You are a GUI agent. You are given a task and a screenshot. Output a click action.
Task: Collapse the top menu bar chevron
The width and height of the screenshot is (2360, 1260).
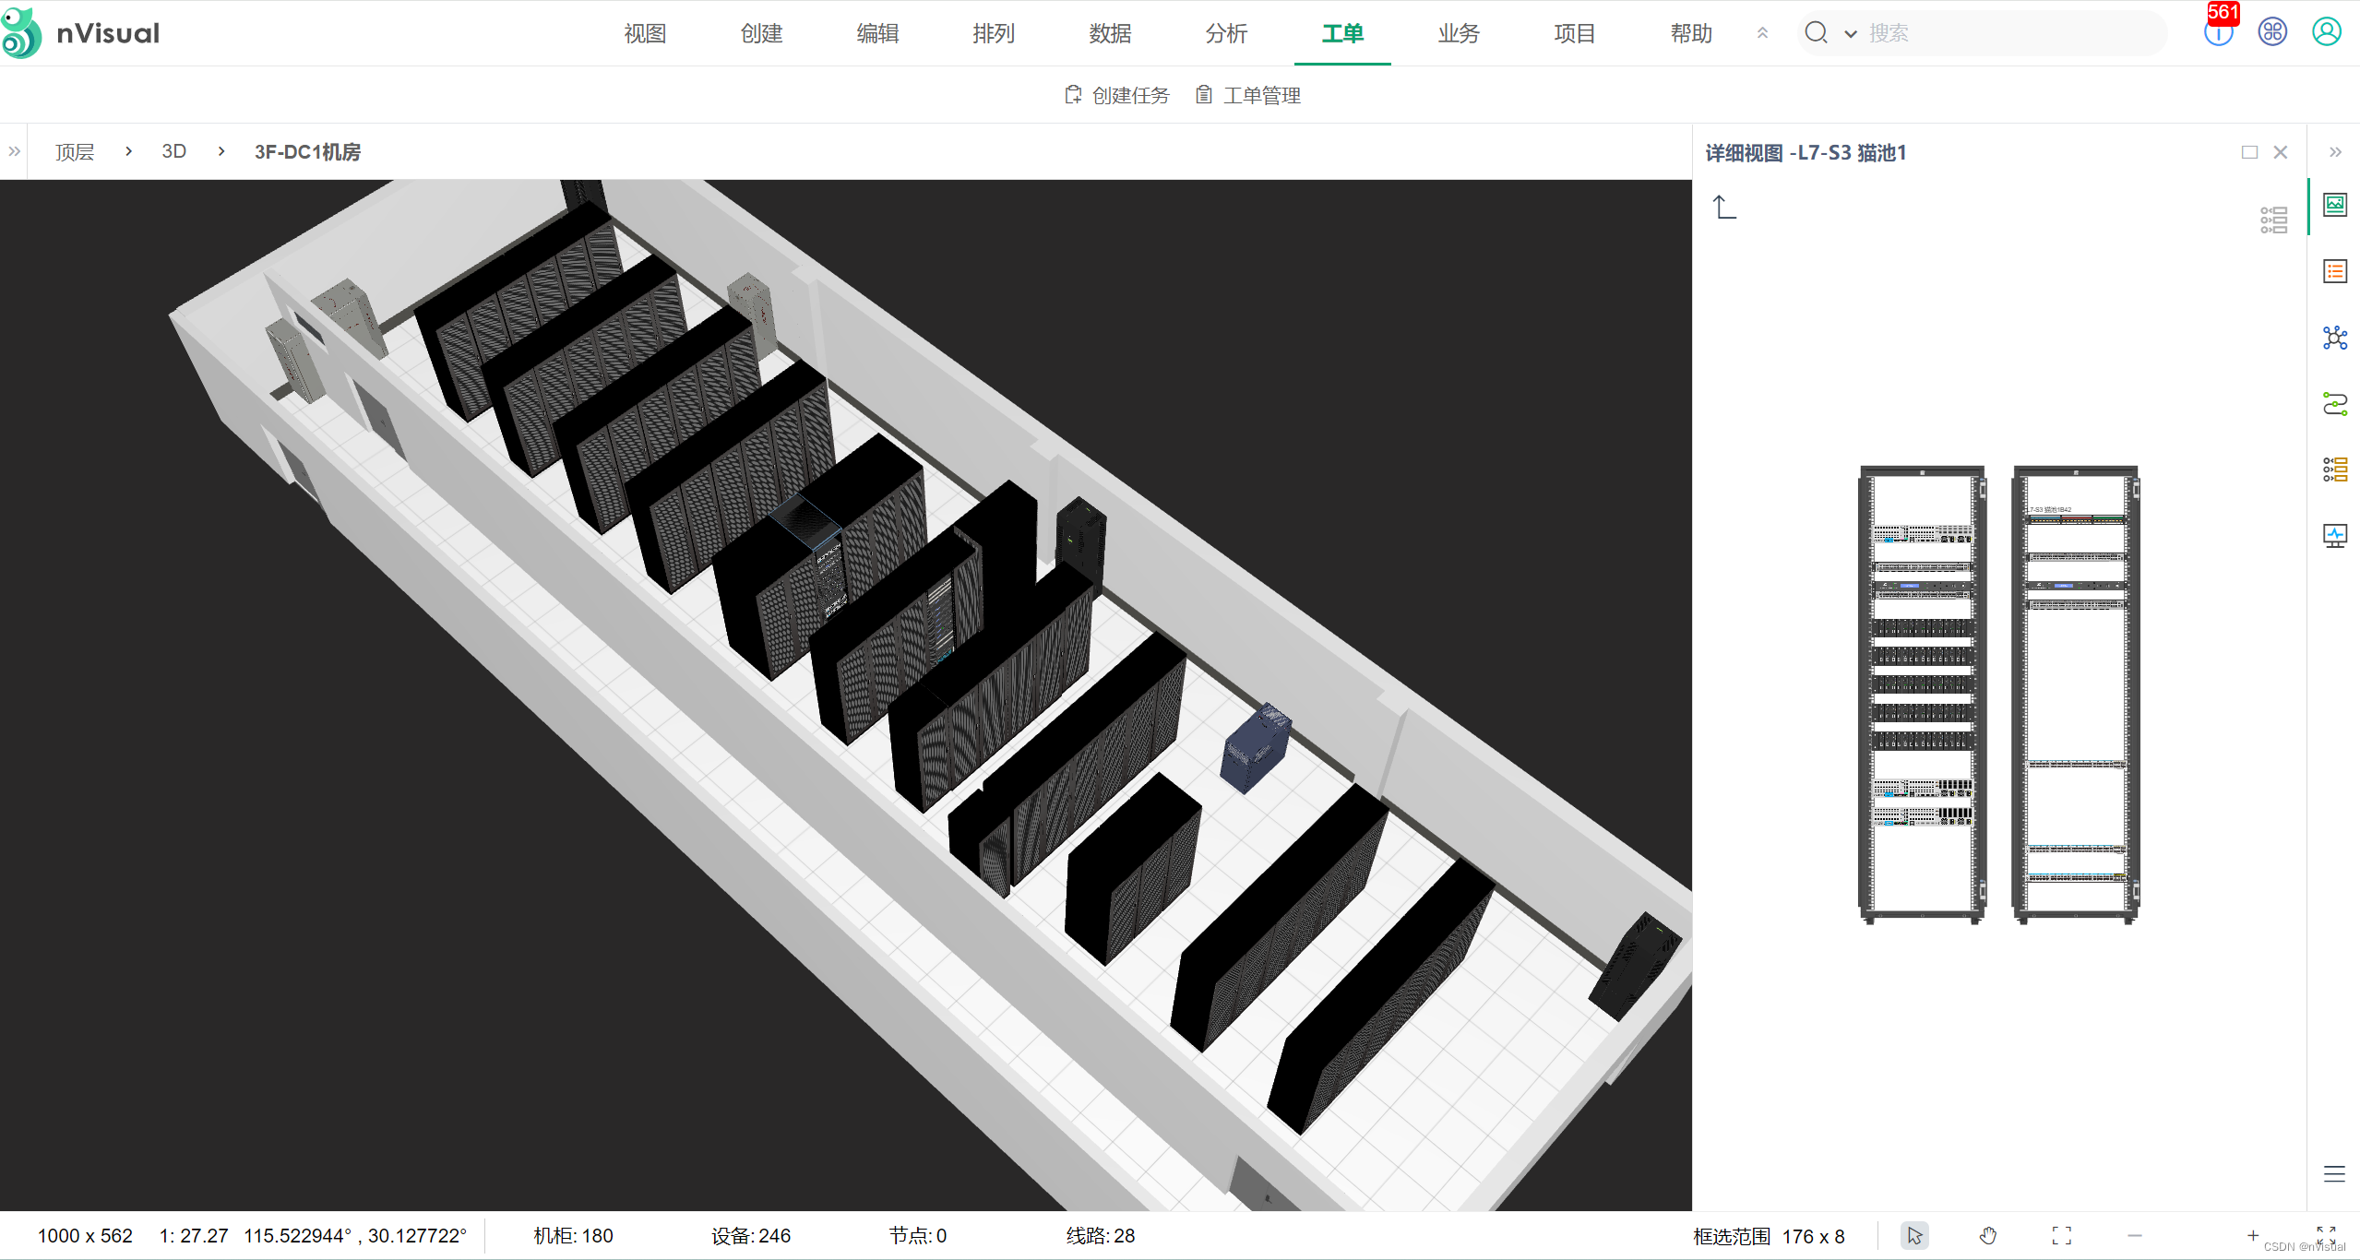1762,33
